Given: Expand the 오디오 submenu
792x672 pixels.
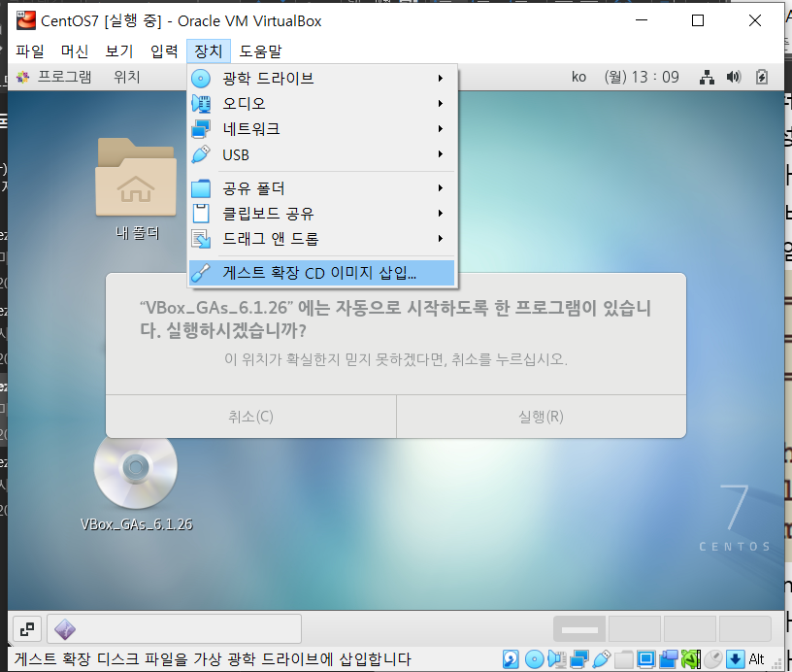Looking at the screenshot, I should pyautogui.click(x=322, y=104).
